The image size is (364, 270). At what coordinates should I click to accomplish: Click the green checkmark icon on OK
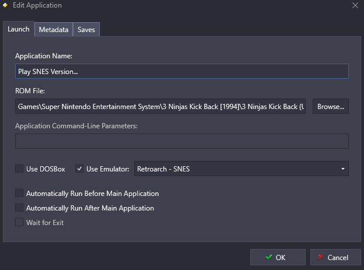point(268,257)
